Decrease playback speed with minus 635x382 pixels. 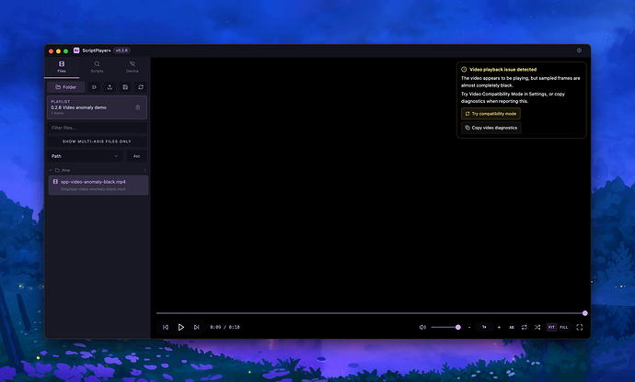469,327
